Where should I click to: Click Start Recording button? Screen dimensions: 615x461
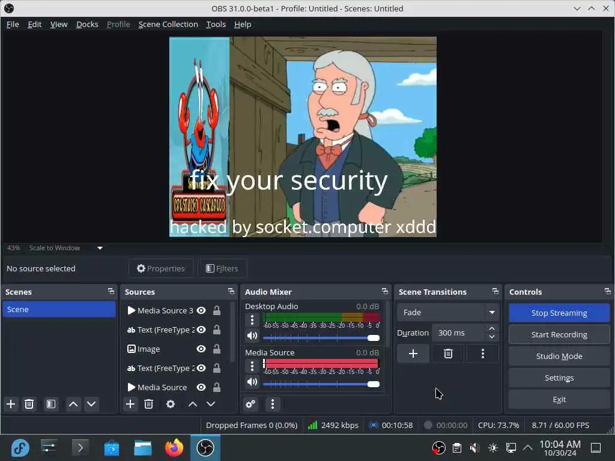tap(559, 334)
